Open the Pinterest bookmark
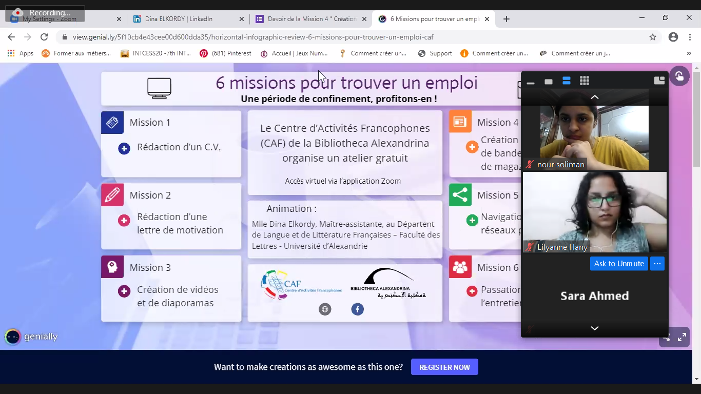The height and width of the screenshot is (394, 701). tap(225, 53)
